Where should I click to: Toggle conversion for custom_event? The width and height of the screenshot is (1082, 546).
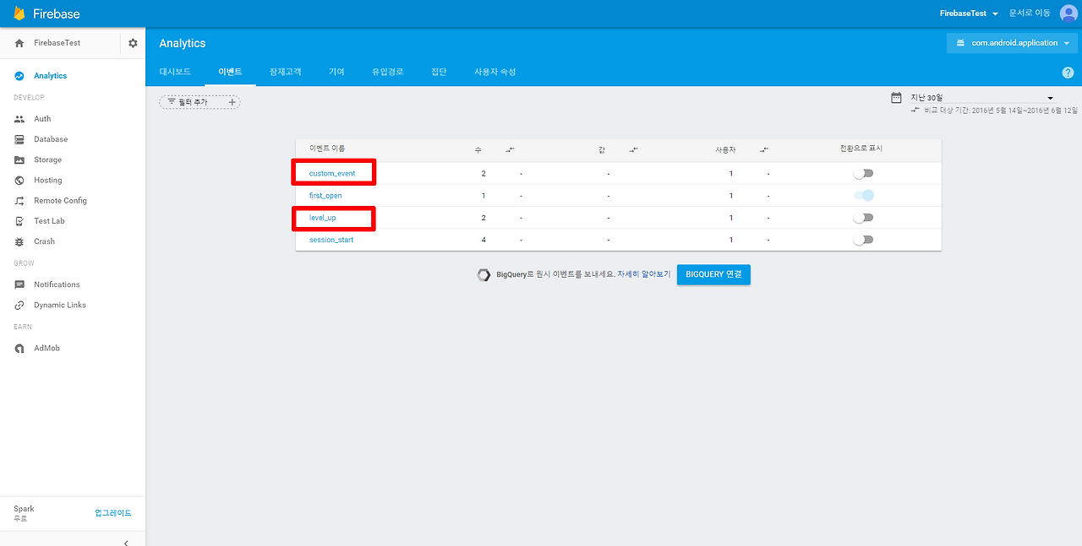click(863, 173)
